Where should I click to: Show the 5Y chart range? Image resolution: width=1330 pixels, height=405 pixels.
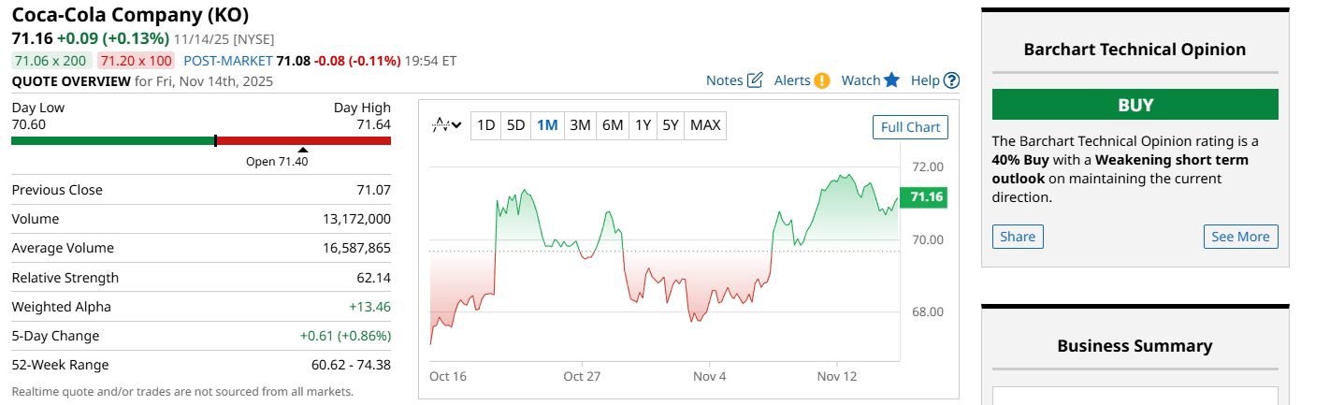pos(670,125)
